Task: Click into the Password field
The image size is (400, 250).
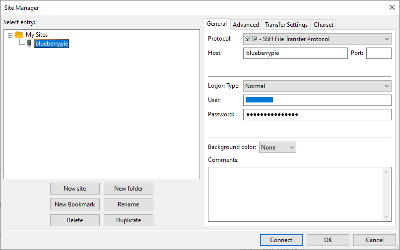Action: click(x=317, y=114)
